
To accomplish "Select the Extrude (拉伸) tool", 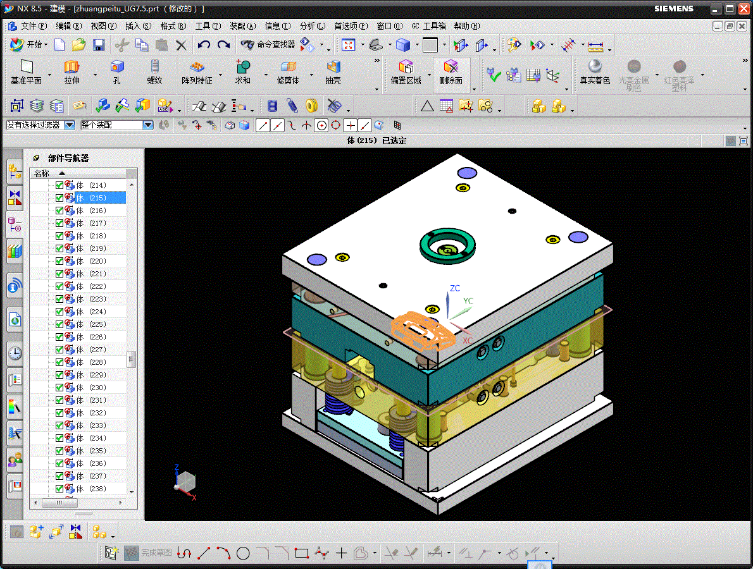I will click(x=72, y=73).
